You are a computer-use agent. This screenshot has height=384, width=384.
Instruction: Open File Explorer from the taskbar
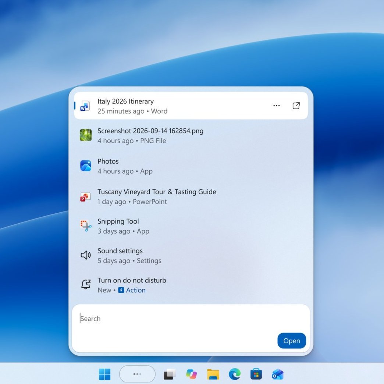click(213, 374)
